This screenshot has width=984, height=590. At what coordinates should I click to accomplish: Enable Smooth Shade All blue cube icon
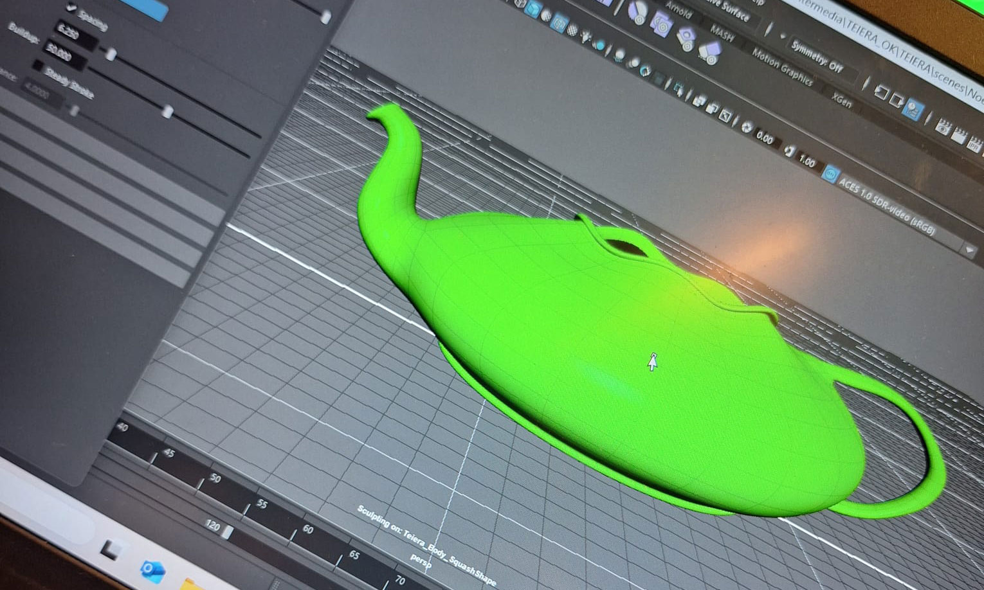pos(533,9)
